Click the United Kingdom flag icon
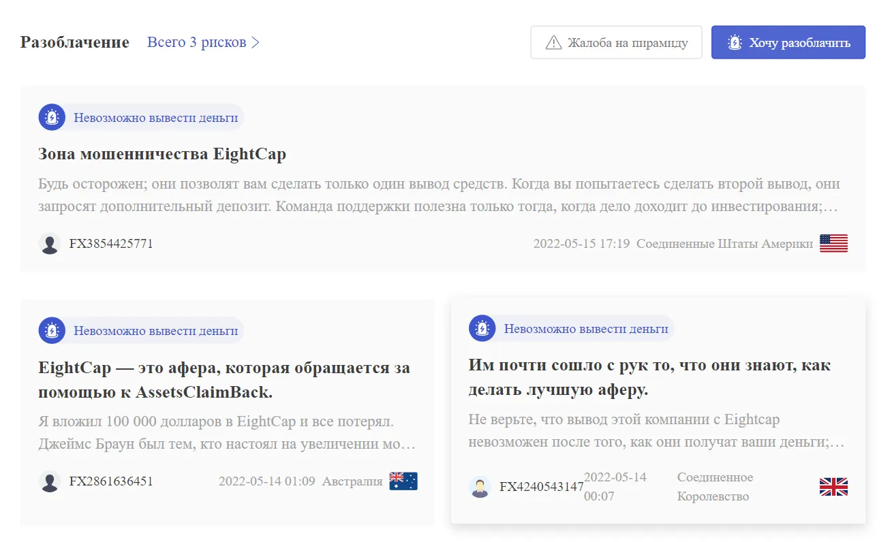Screen dimensions: 892x542 click(x=833, y=487)
